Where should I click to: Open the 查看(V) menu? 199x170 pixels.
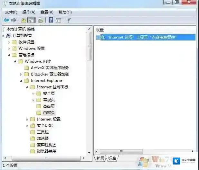[47, 12]
